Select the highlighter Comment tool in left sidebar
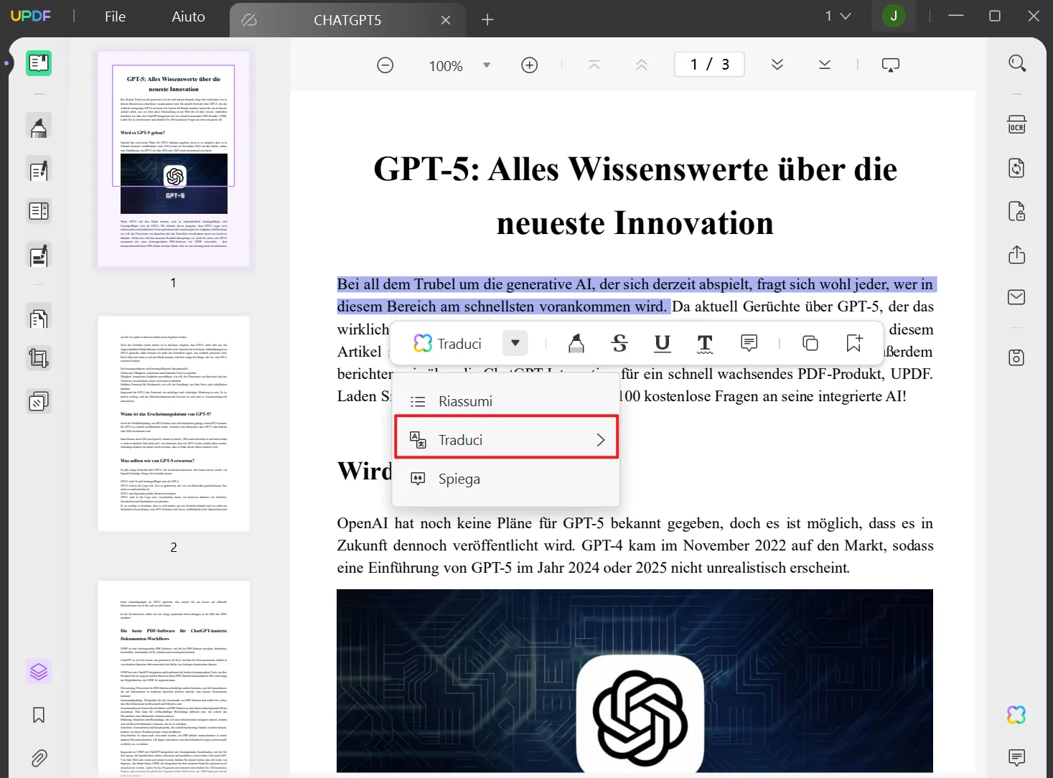 click(x=39, y=127)
